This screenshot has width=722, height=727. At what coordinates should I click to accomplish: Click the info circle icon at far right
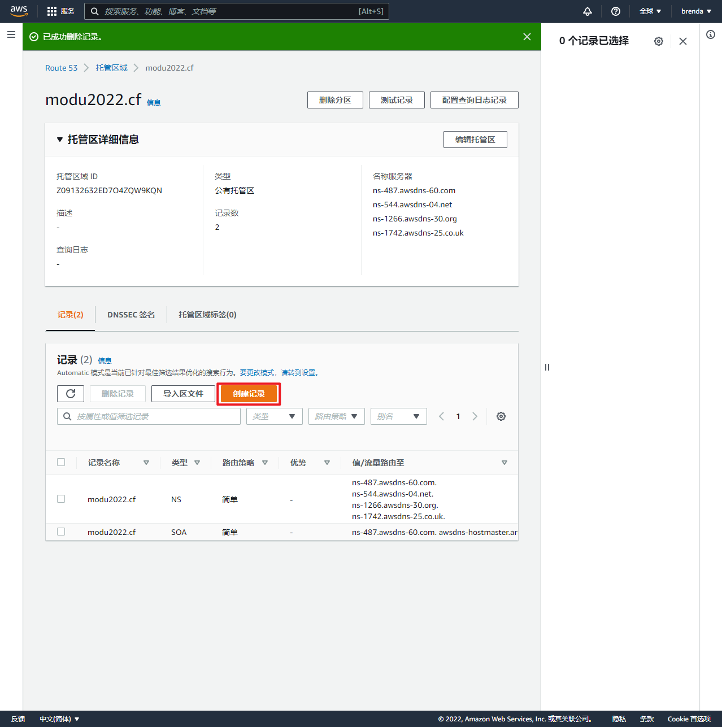point(711,34)
